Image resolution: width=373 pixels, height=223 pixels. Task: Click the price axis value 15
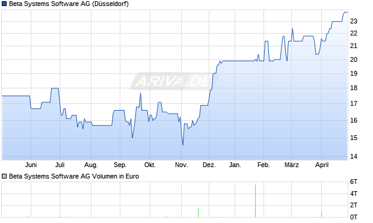(354, 138)
